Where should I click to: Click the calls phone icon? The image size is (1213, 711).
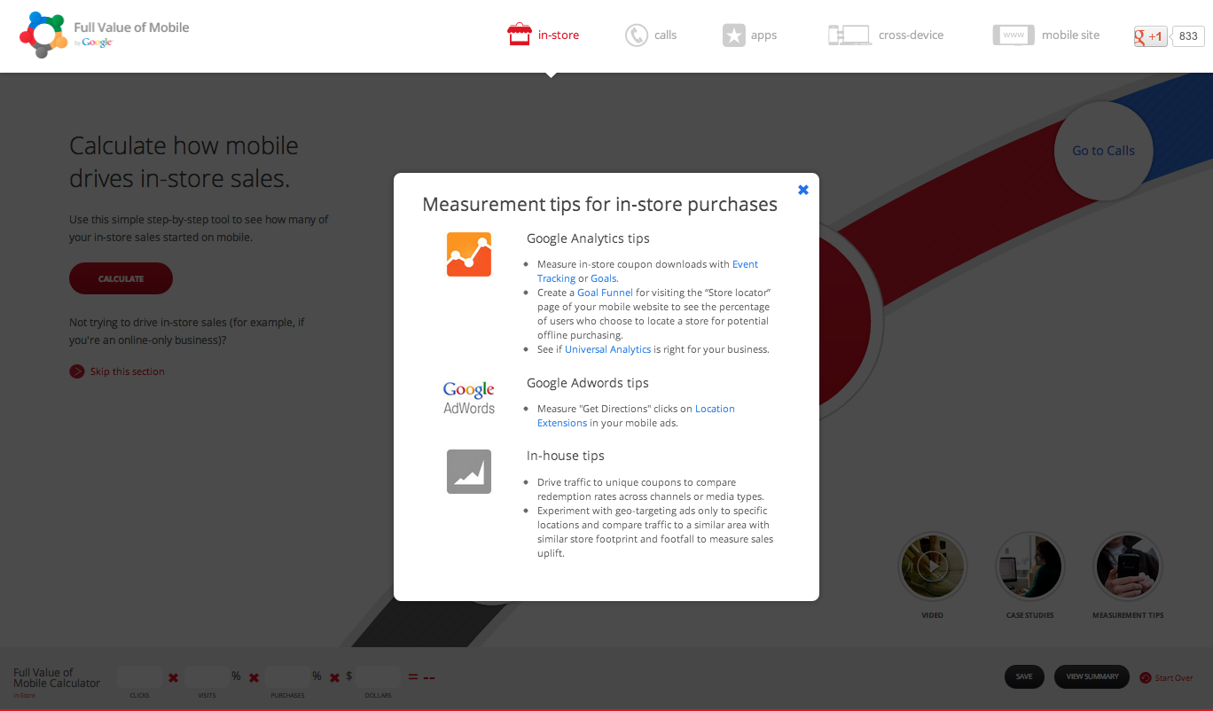(636, 35)
